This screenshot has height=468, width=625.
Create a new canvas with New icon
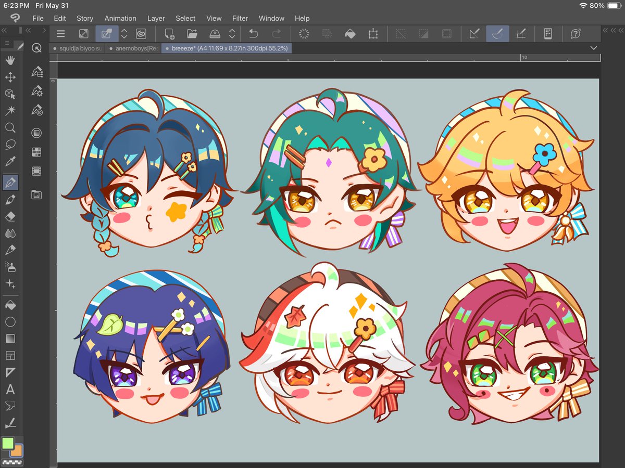(x=169, y=34)
